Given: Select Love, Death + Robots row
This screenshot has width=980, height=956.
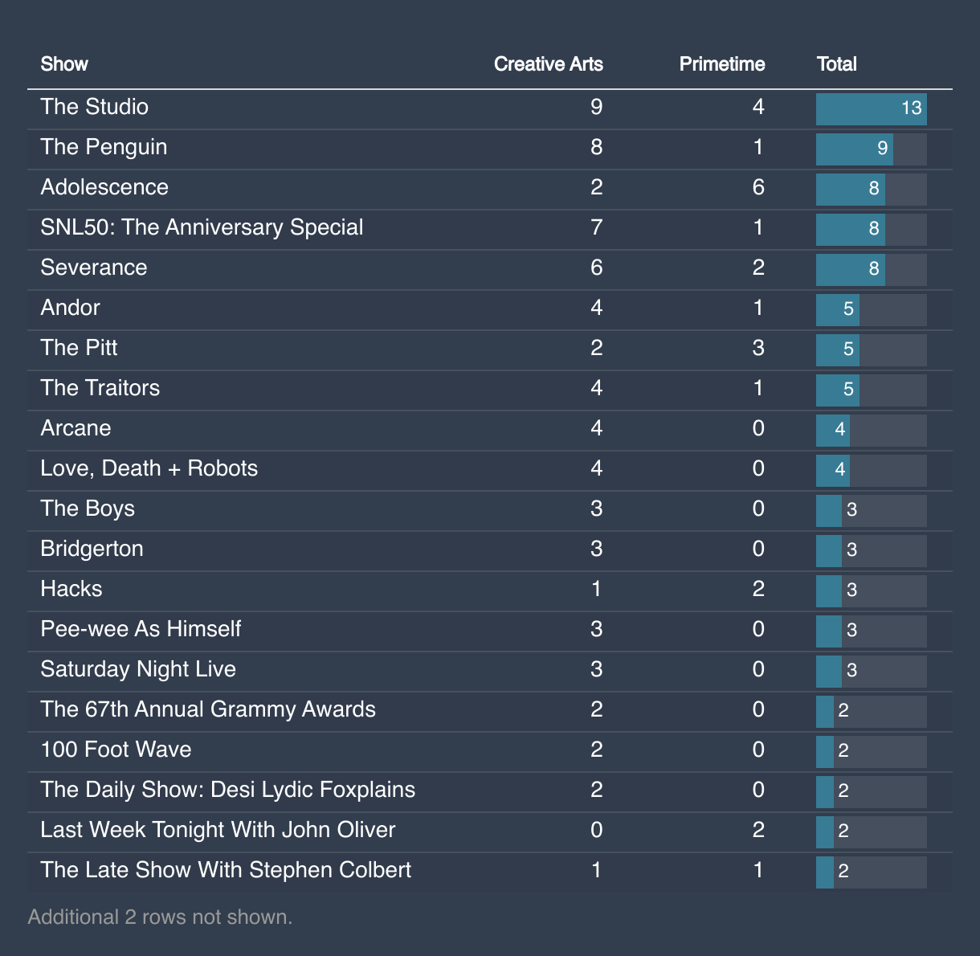Looking at the screenshot, I should point(490,471).
